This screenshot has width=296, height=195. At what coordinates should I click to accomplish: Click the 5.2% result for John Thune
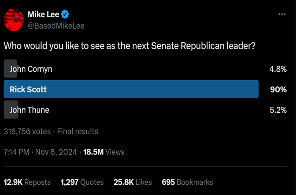point(278,110)
